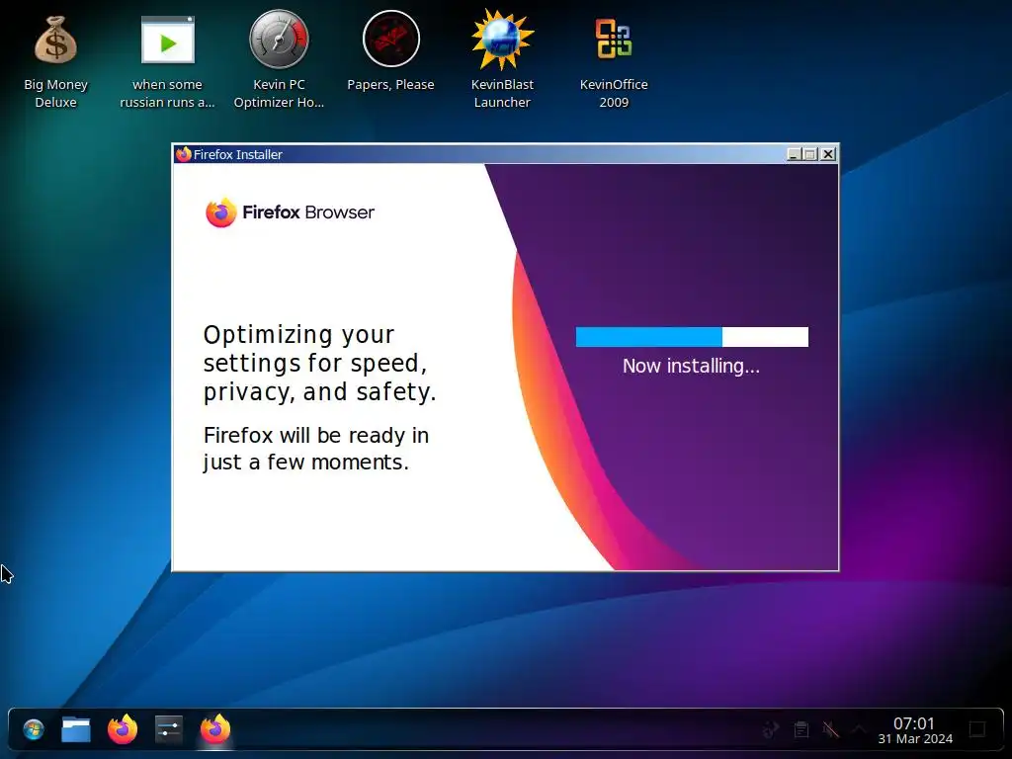Launch the pinned Firefox taskbar icon, left of settings

(123, 729)
